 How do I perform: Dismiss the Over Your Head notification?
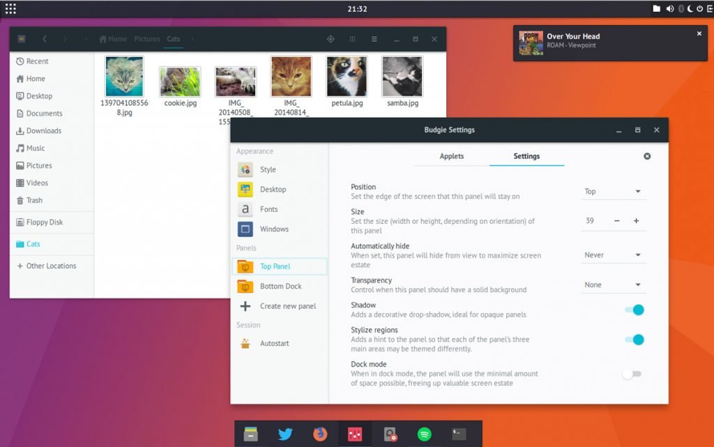pyautogui.click(x=699, y=33)
